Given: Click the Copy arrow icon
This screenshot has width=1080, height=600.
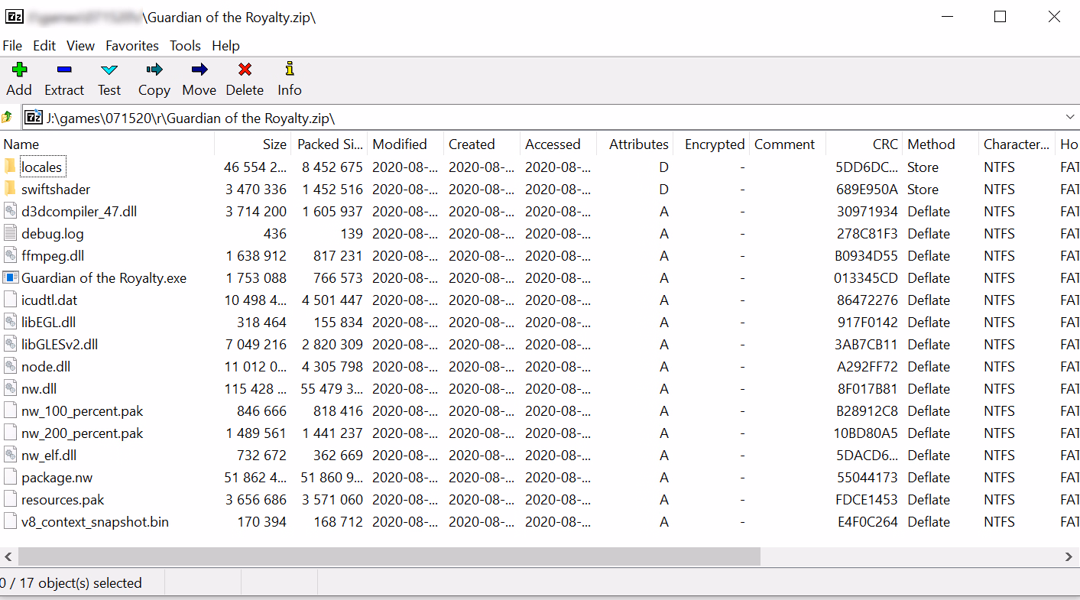Looking at the screenshot, I should point(154,70).
